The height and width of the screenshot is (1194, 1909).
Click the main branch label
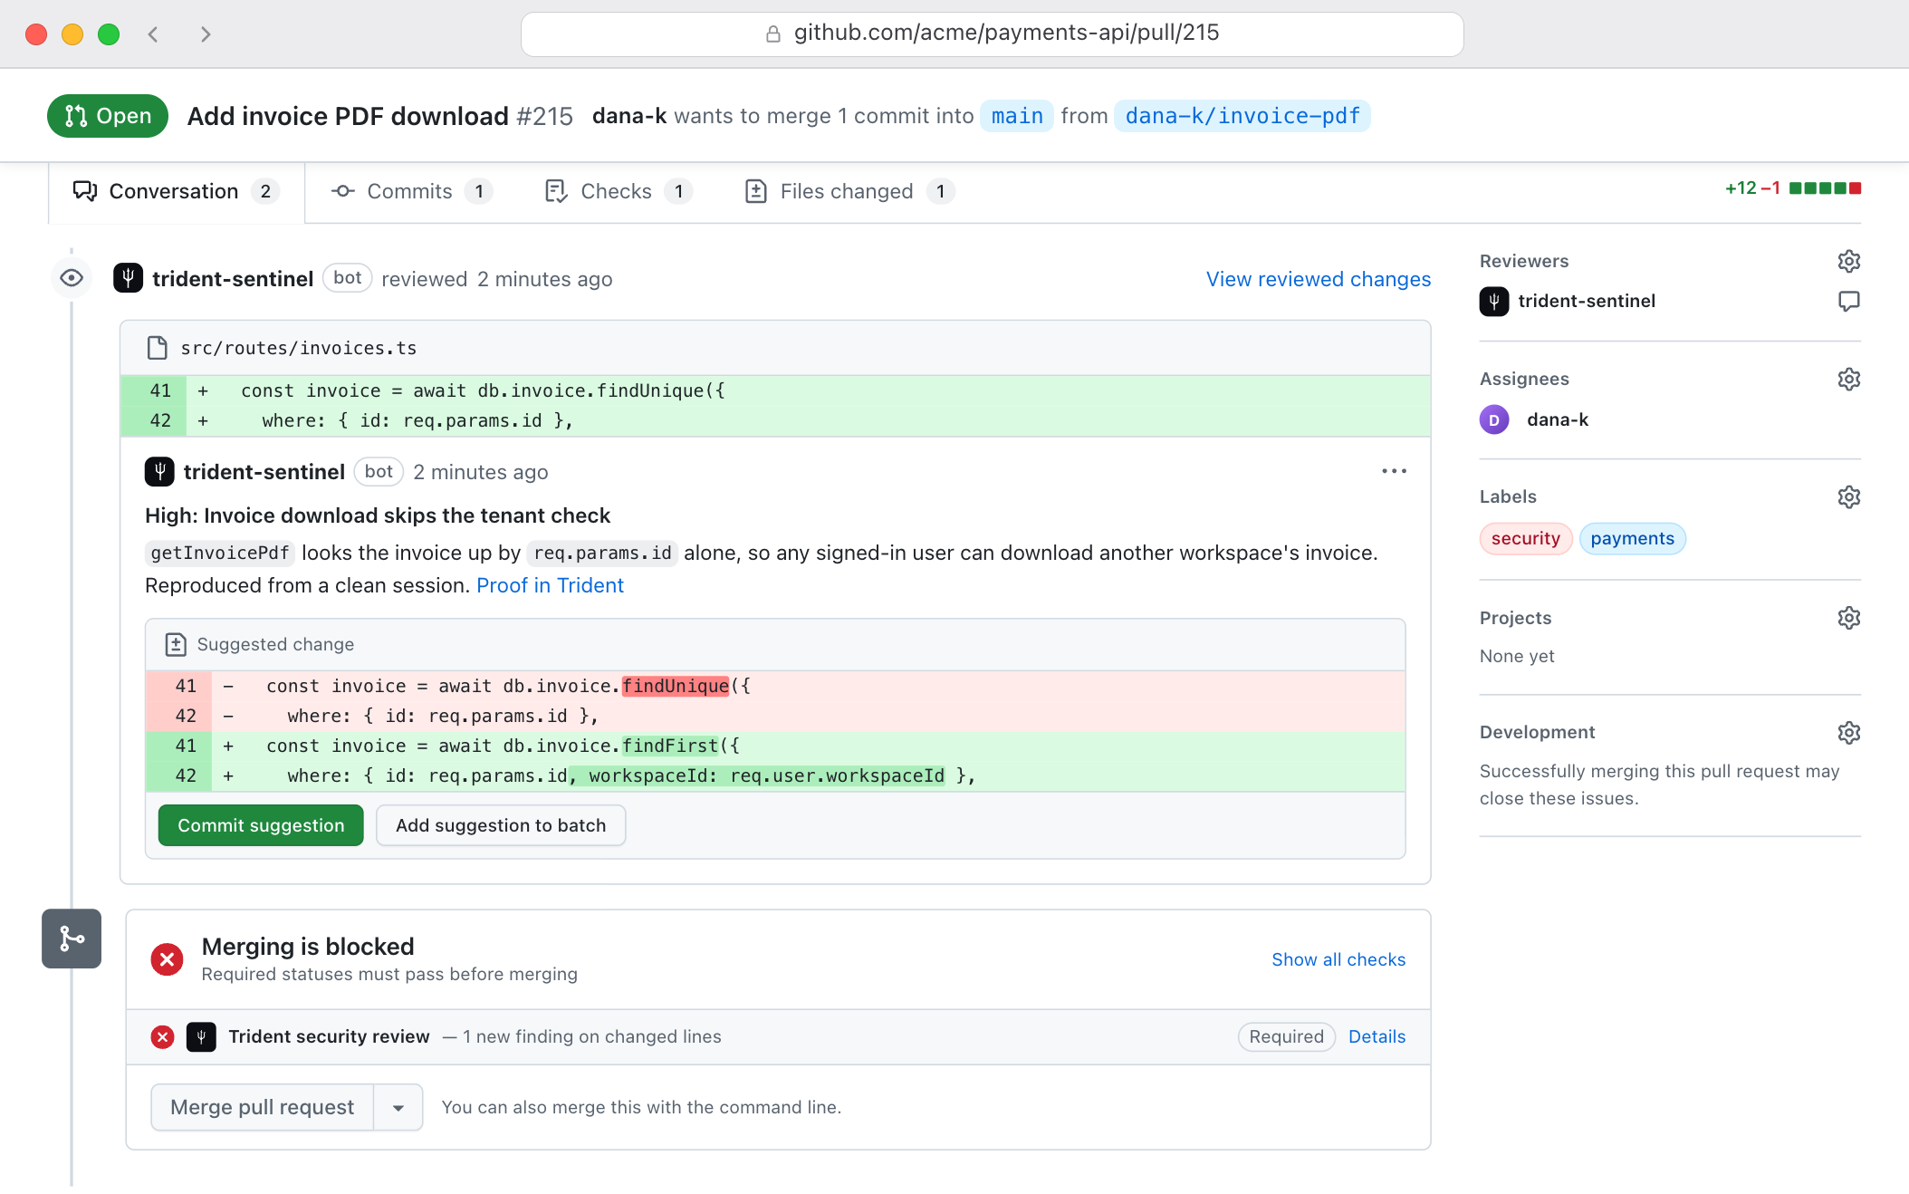(x=1017, y=116)
